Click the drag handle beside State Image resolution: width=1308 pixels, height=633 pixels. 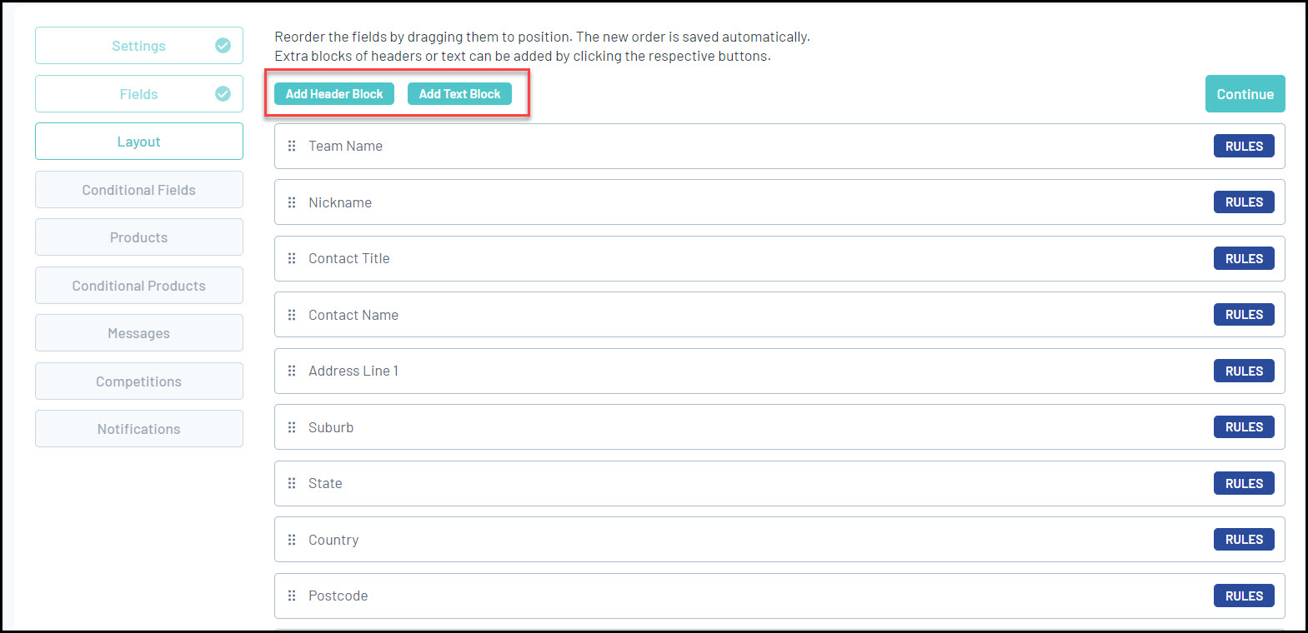pyautogui.click(x=292, y=483)
